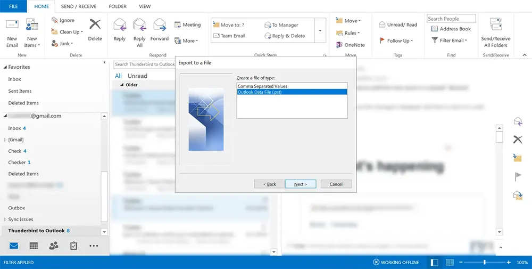Select the Check 4 folder
The width and height of the screenshot is (532, 269).
(x=18, y=151)
